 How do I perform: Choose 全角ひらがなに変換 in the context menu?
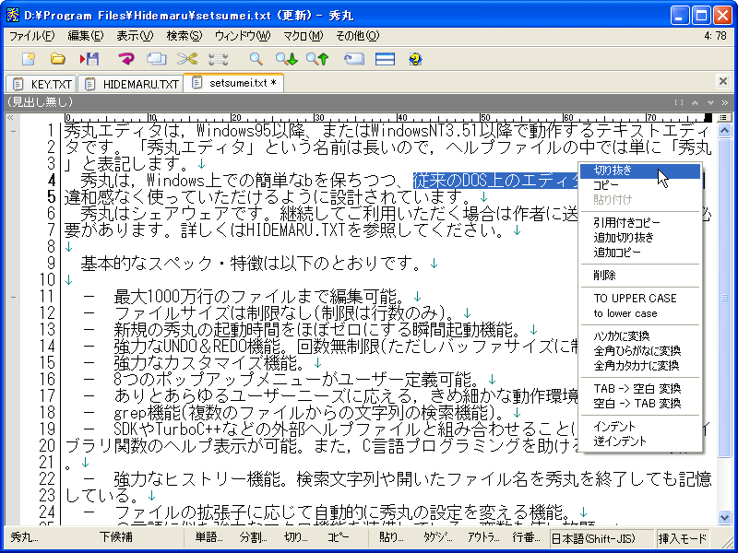640,351
